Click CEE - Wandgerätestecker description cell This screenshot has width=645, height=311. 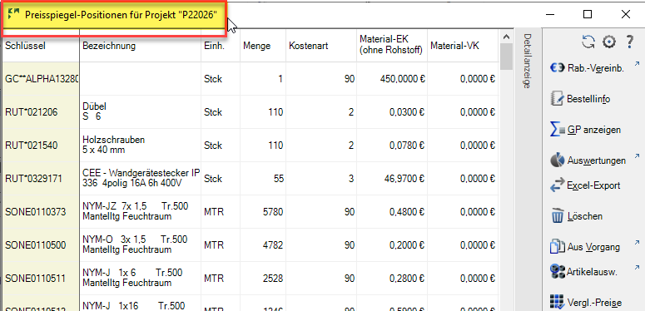141,179
